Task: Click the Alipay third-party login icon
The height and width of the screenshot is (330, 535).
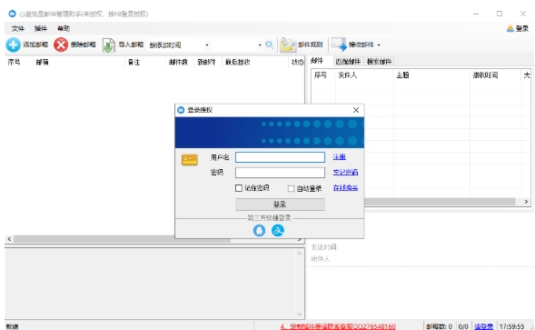Action: click(278, 230)
